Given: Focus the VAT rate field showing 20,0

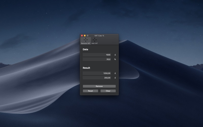Looking at the screenshot, I should coord(97,59).
